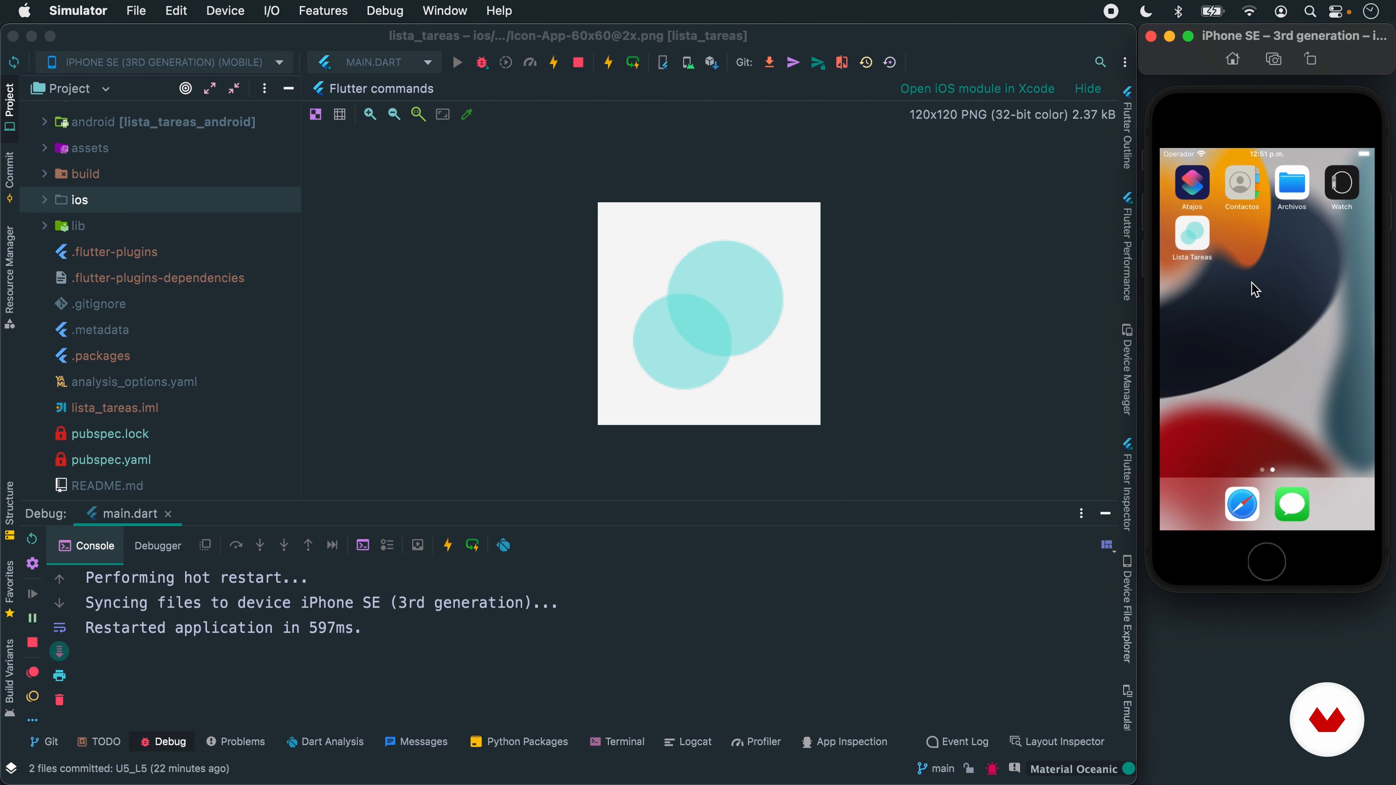Clear console with trash icon
This screenshot has width=1396, height=785.
click(60, 699)
